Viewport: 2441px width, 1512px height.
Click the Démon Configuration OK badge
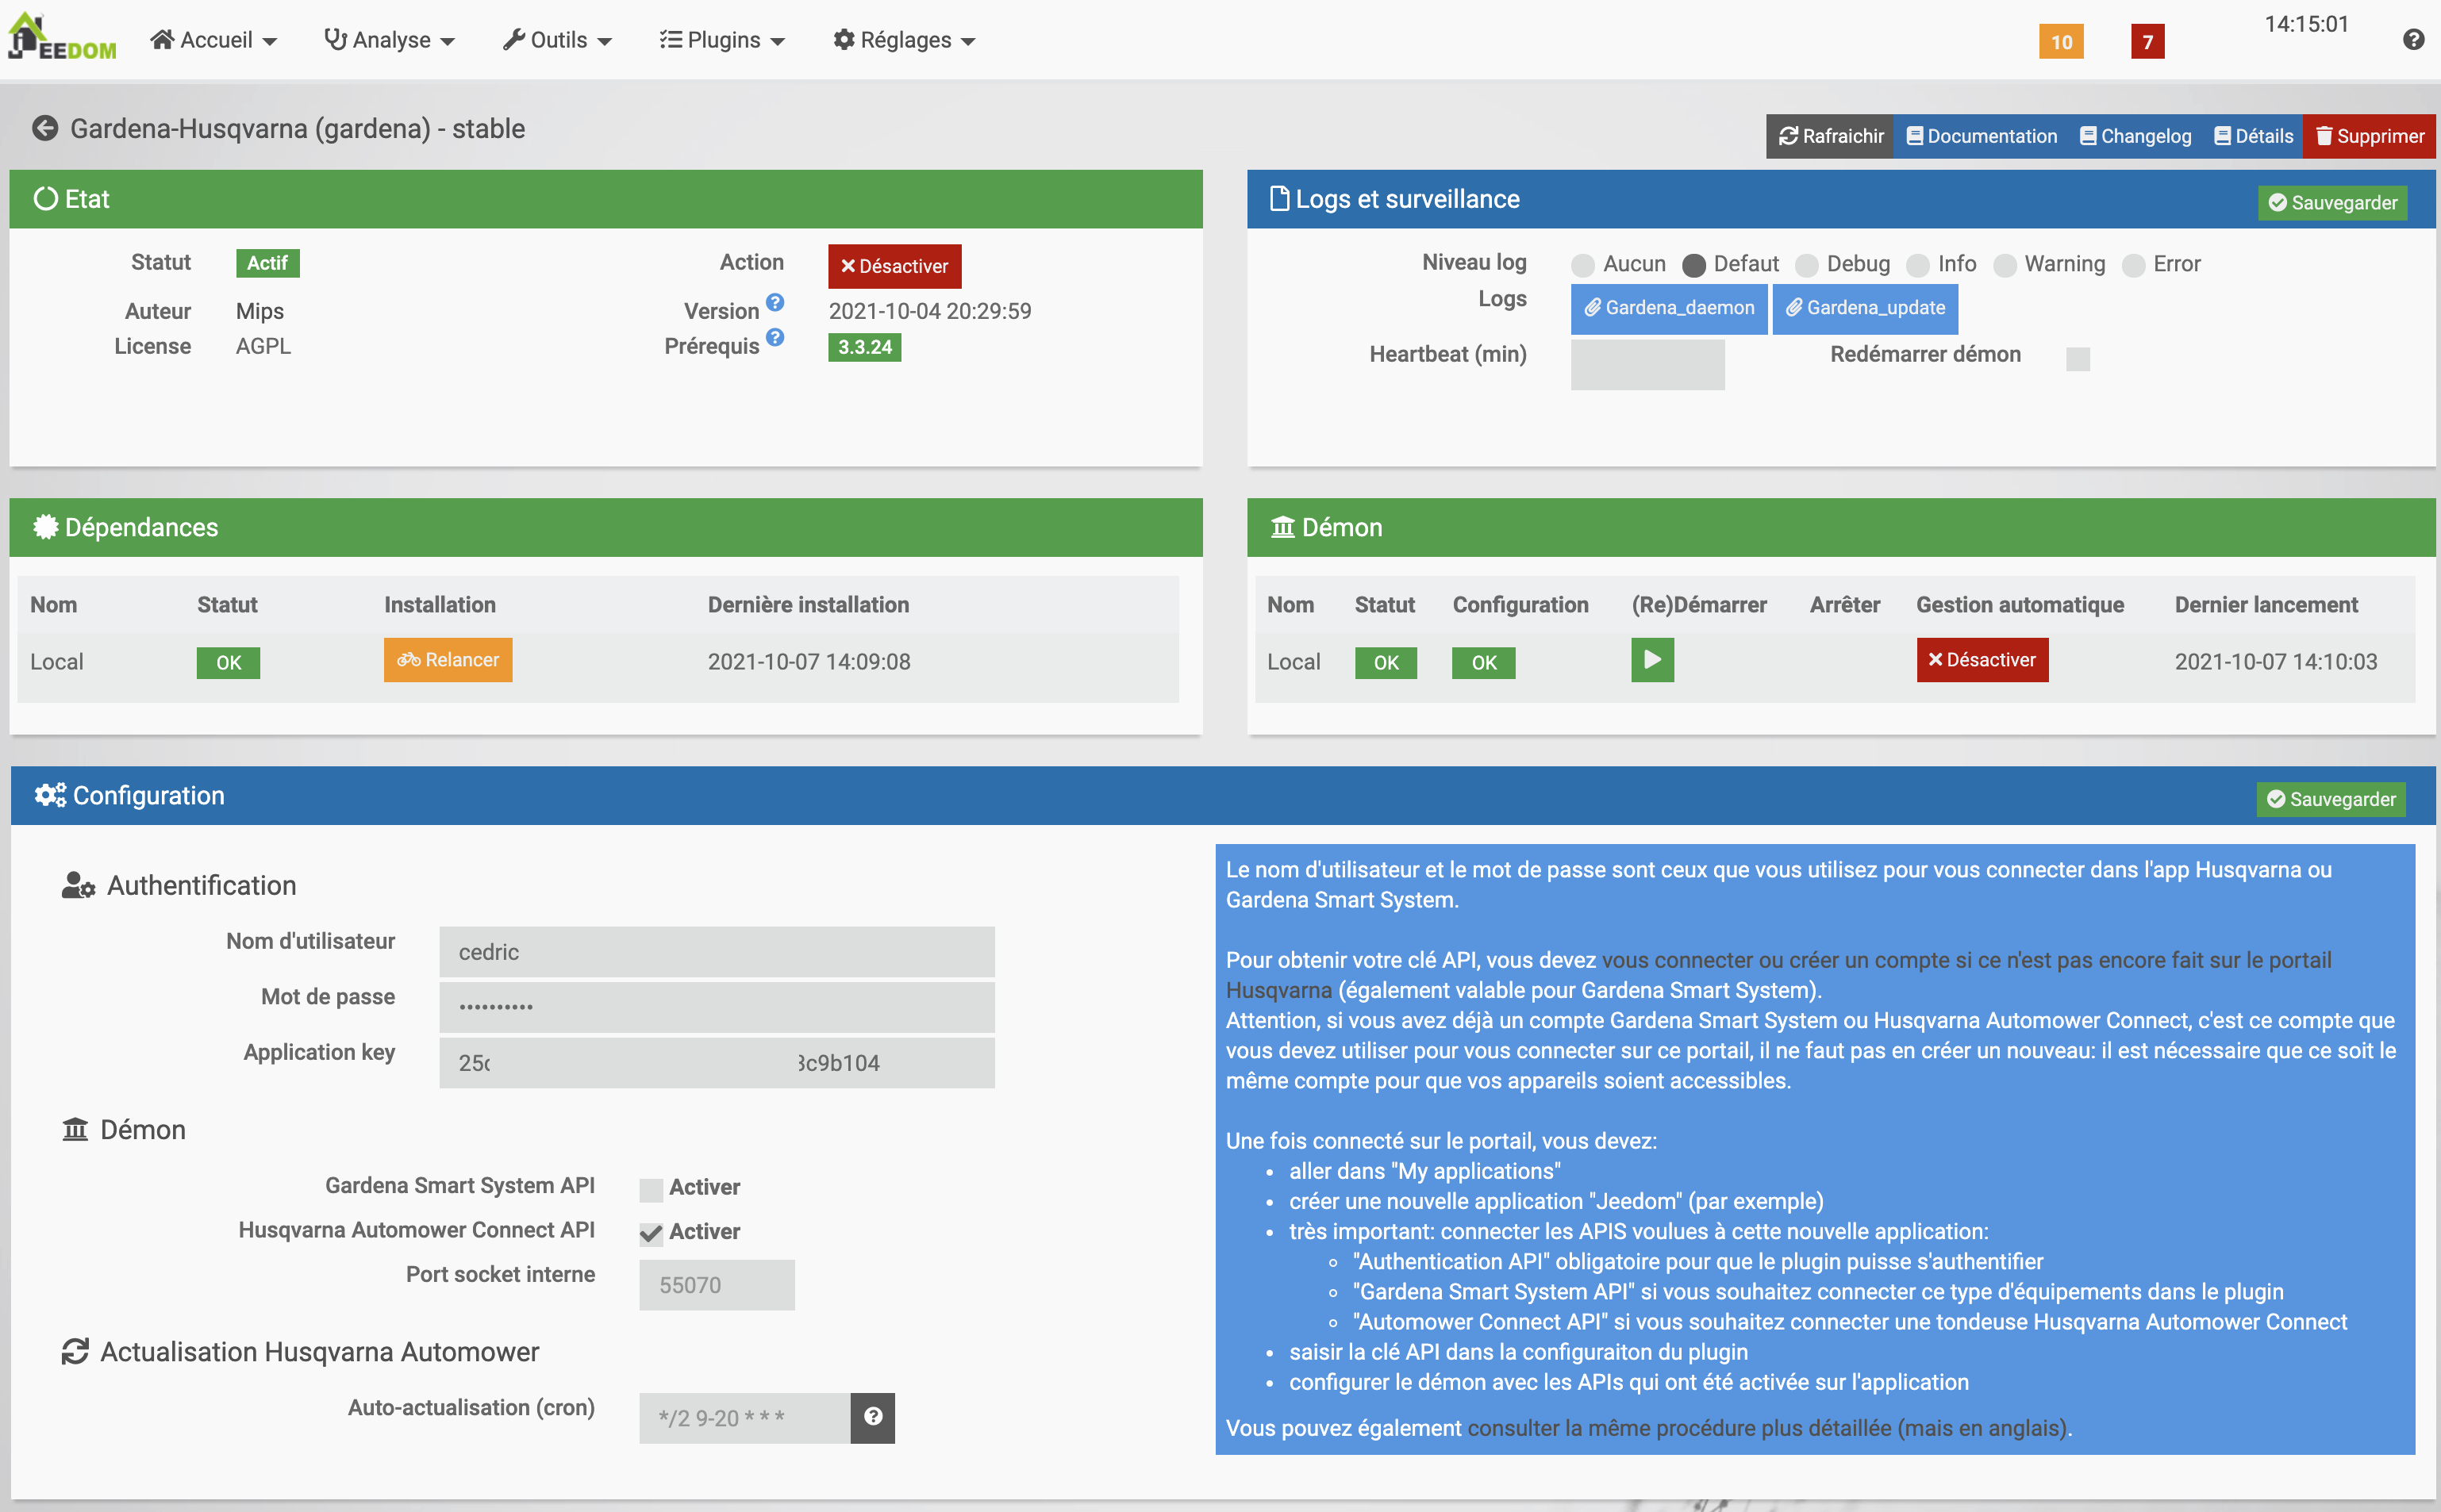pyautogui.click(x=1484, y=662)
